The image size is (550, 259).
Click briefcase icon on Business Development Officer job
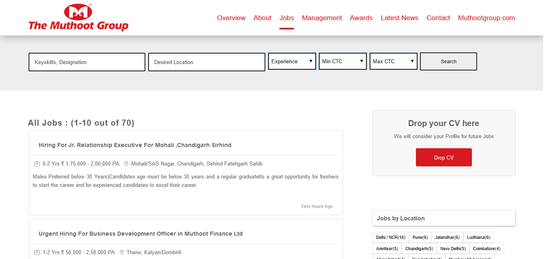click(37, 253)
